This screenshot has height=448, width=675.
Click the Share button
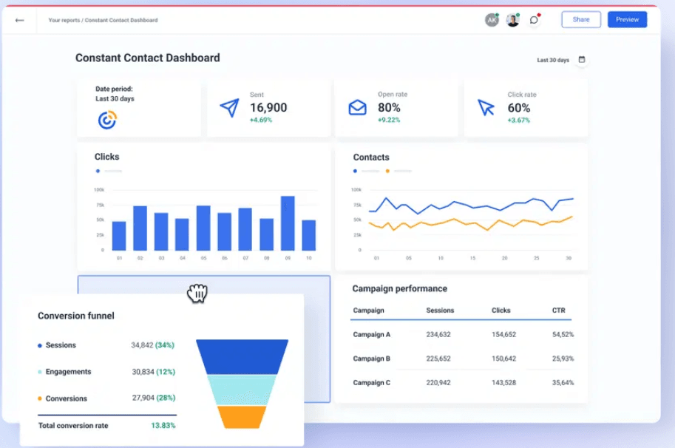(580, 19)
